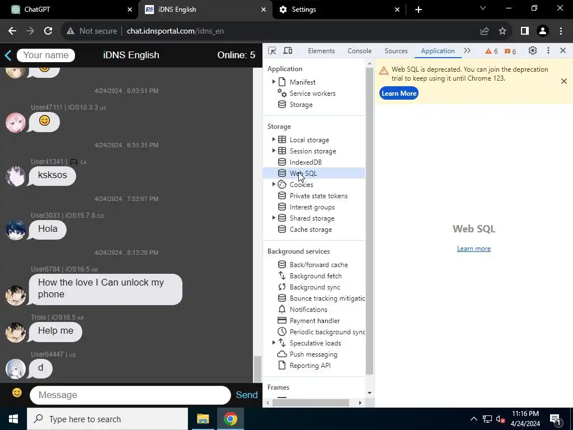Select the Application tab
This screenshot has width=573, height=430.
tap(438, 51)
